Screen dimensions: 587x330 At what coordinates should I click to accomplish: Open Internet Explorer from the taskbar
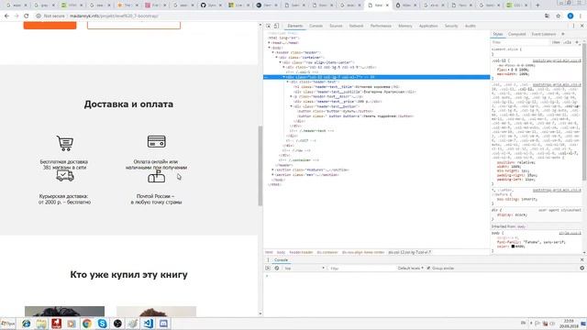26,324
